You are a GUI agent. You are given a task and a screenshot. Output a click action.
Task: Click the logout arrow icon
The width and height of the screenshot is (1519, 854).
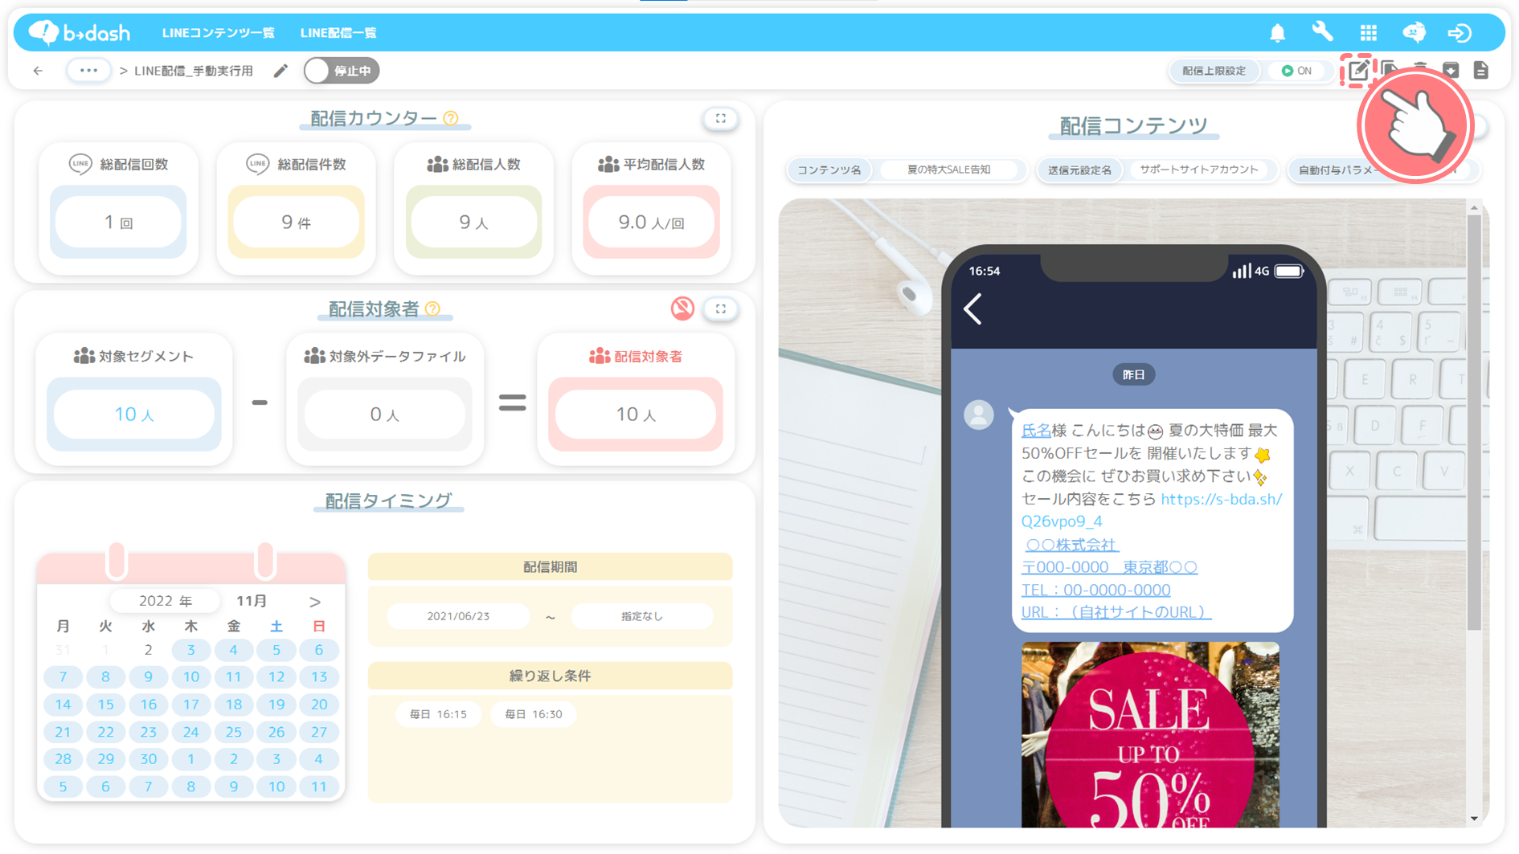coord(1460,33)
